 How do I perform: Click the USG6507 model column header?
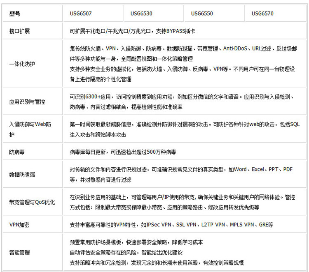[81, 14]
